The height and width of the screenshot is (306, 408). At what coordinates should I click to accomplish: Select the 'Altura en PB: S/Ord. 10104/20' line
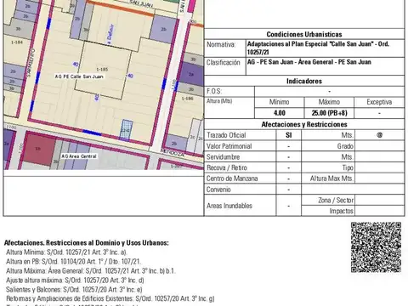click(x=73, y=262)
